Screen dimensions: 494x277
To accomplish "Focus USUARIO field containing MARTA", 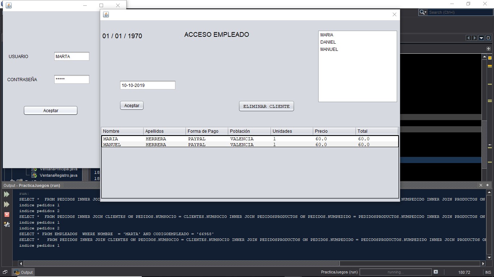I will click(x=72, y=56).
